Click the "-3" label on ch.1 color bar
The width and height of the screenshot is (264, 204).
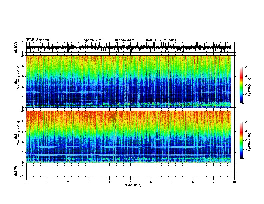pyautogui.click(x=246, y=67)
